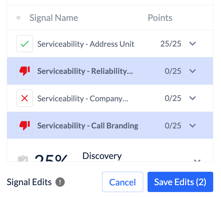Select the Serviceability - Address Unit signal name
The width and height of the screenshot is (221, 197).
86,44
